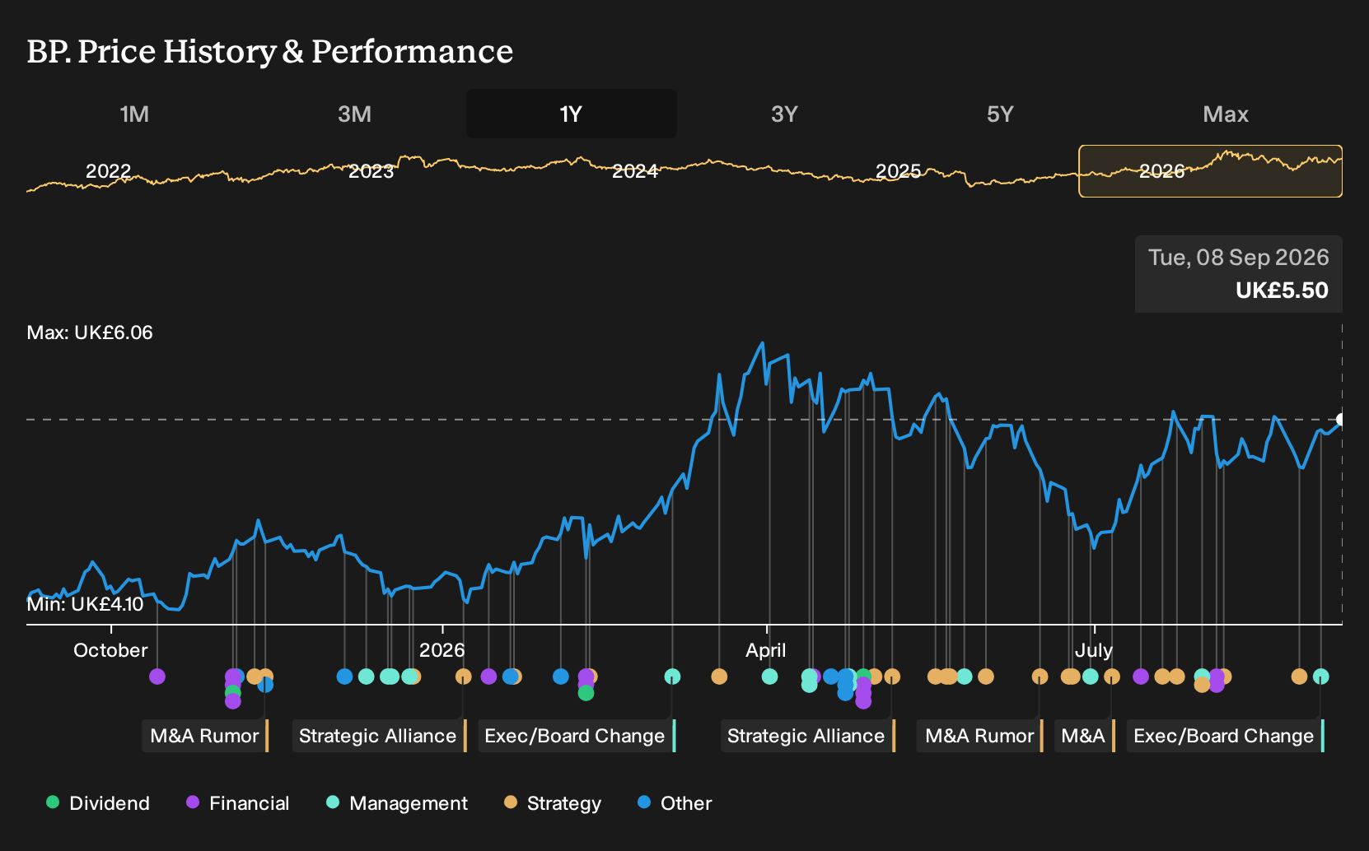Open the M&A Rumor label near July
1369x851 pixels.
pyautogui.click(x=980, y=736)
